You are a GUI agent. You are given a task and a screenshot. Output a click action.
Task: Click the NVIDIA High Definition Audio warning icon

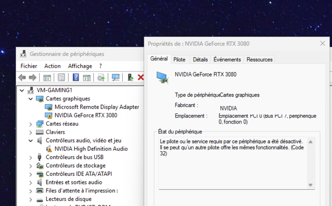coord(49,149)
